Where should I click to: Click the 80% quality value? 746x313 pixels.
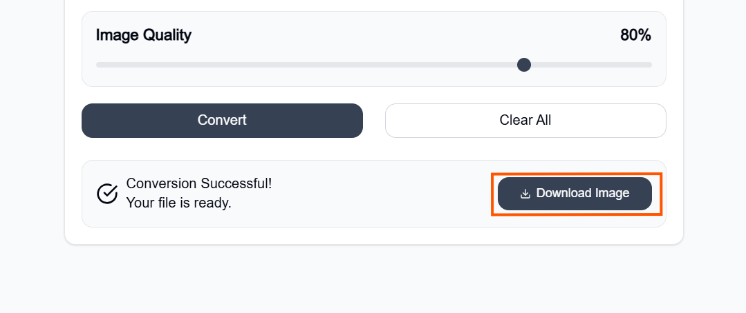pos(635,35)
